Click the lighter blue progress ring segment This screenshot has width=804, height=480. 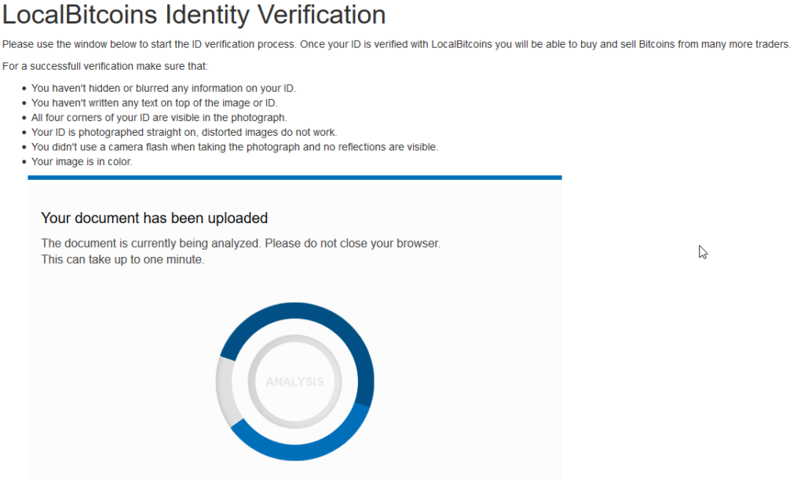click(x=314, y=449)
